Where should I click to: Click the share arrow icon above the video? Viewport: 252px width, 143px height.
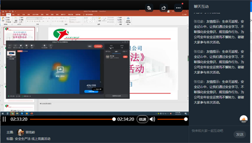tap(164, 8)
